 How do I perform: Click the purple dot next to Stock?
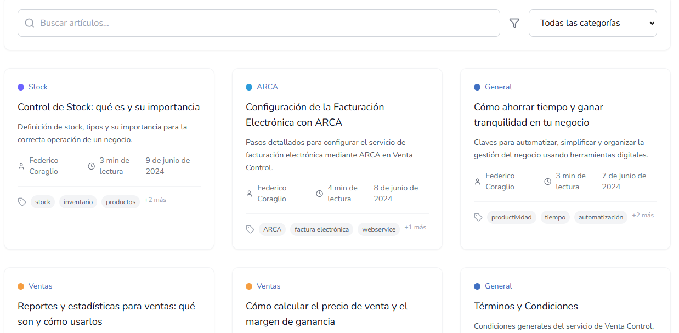coord(21,87)
